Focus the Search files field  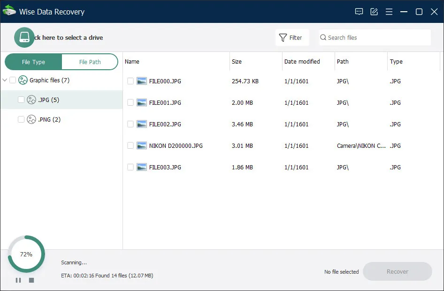[x=375, y=37]
